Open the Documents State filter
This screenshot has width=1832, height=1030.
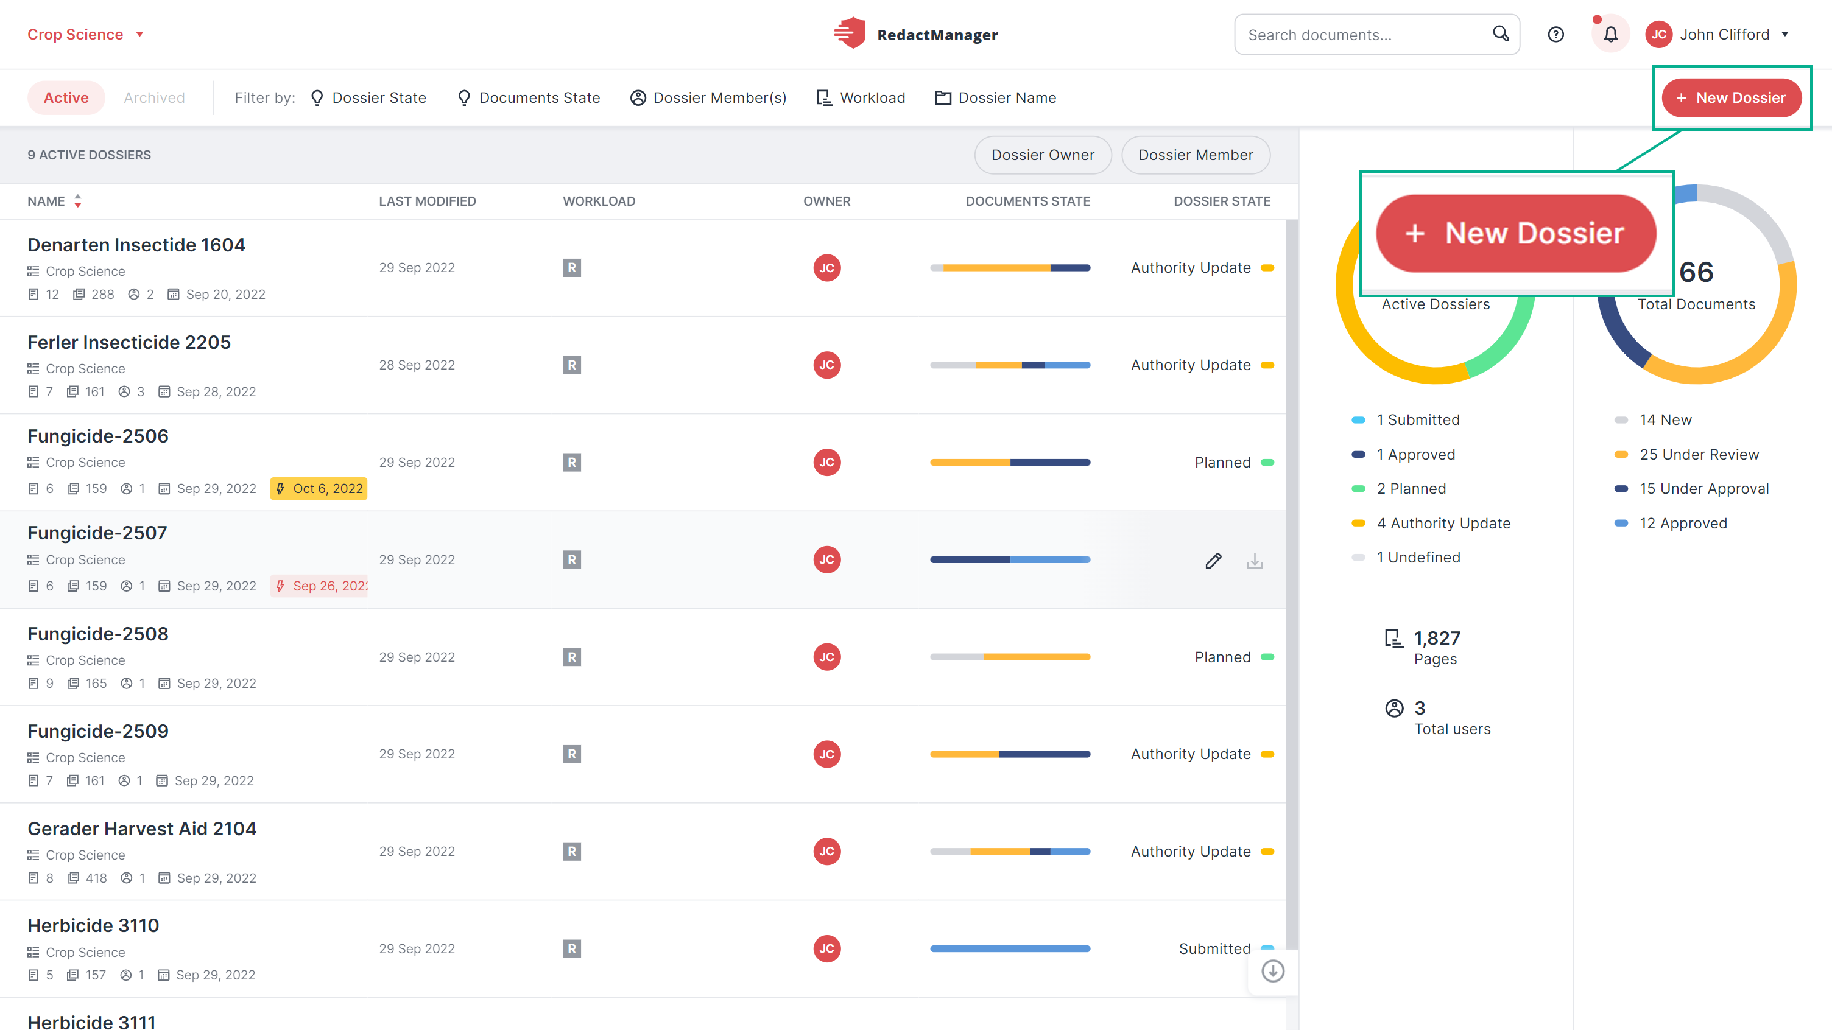(529, 98)
